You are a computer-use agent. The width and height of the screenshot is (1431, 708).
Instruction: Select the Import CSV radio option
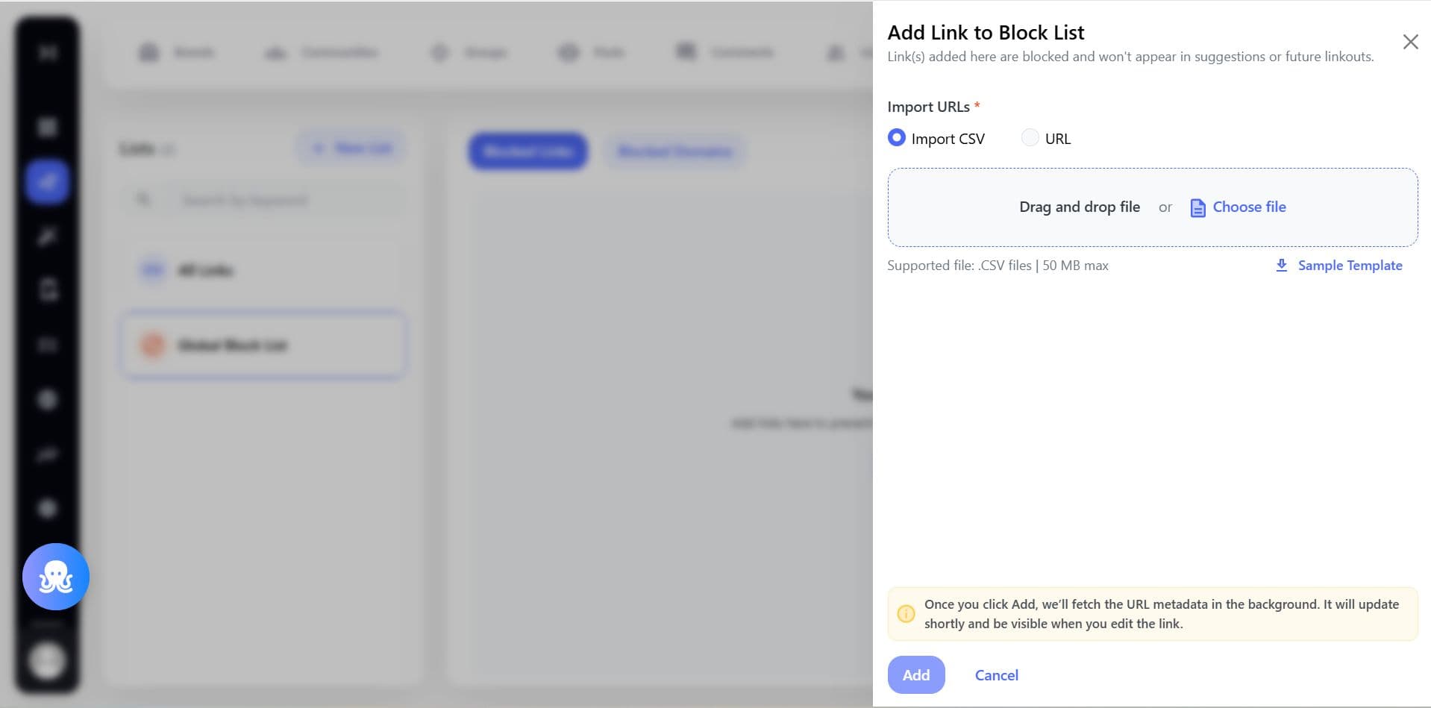tap(897, 138)
